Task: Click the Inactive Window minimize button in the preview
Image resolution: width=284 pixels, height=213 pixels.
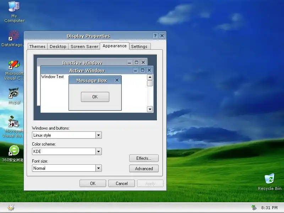Action: [129, 63]
